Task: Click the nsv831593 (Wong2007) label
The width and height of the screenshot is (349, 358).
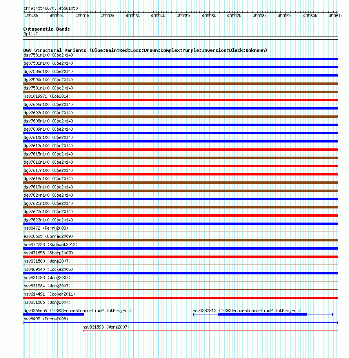Action: [x=106, y=327]
